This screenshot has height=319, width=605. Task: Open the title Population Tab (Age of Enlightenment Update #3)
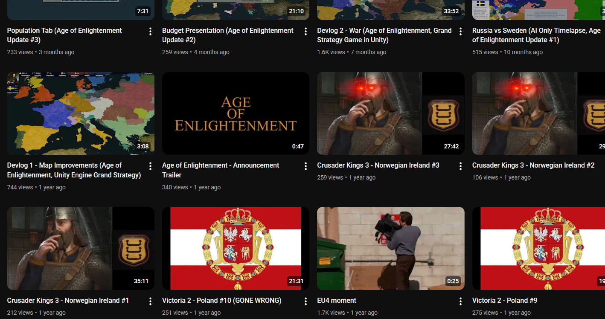tap(64, 35)
